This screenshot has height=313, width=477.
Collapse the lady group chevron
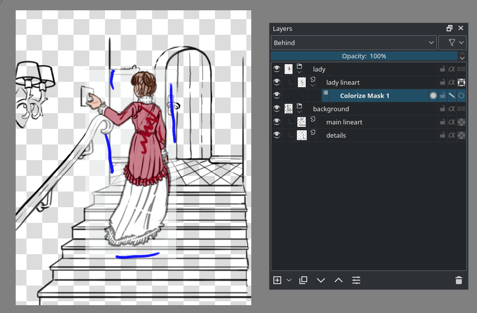[x=299, y=72]
